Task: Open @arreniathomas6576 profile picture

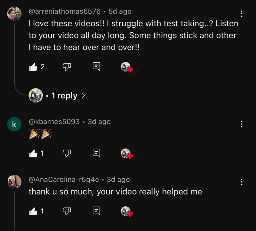Action: pos(14,14)
